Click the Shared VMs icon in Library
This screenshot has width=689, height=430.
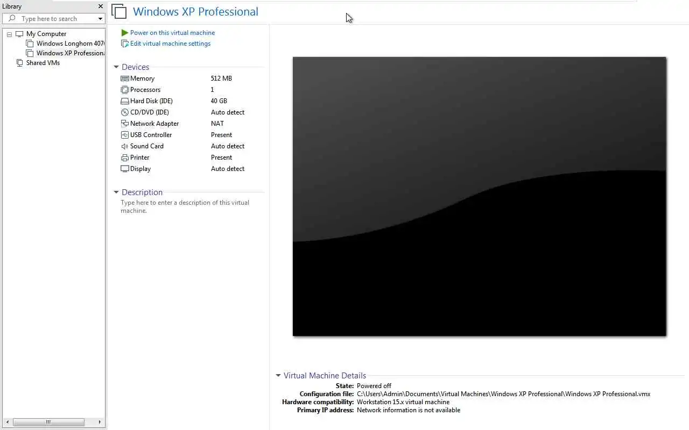pos(20,63)
